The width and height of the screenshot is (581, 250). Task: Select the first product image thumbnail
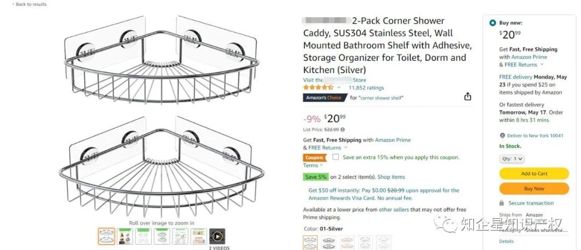(x=107, y=236)
